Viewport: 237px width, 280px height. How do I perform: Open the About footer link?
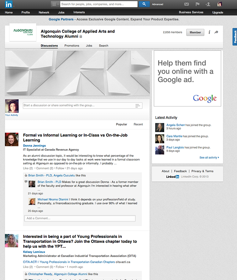pyautogui.click(x=165, y=171)
